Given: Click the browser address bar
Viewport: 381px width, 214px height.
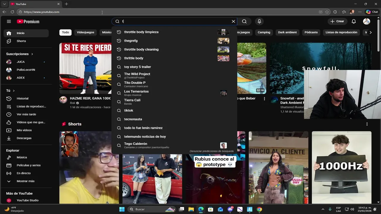Looking at the screenshot, I should tap(167, 12).
